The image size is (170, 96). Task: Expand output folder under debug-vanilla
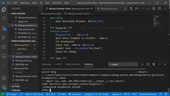(x=14, y=72)
